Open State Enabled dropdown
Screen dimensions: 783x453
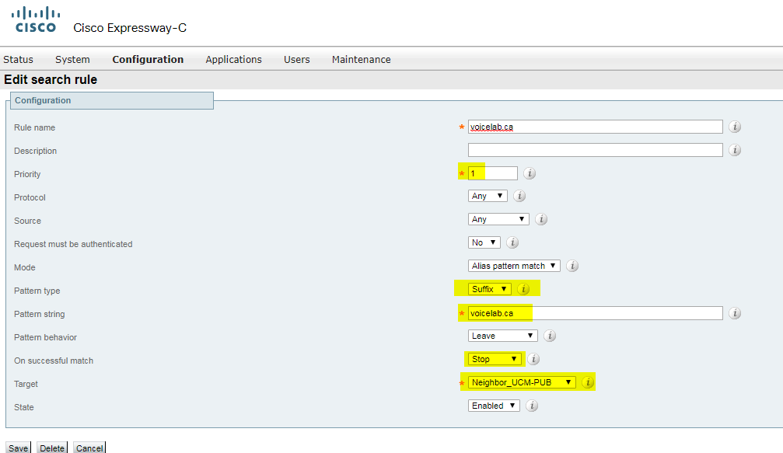(494, 406)
